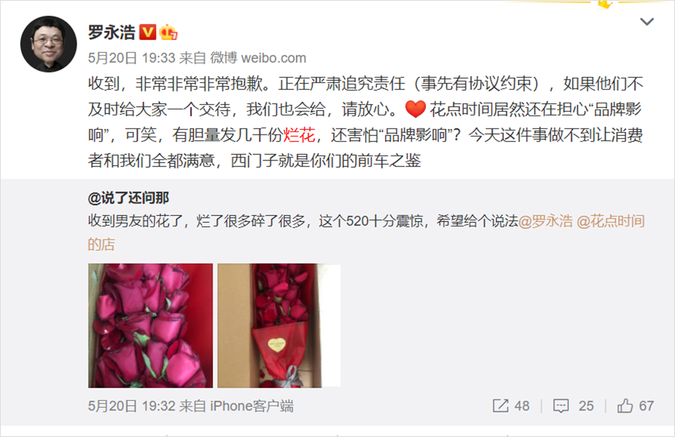
Task: Click the repost share icon
Action: (x=500, y=406)
